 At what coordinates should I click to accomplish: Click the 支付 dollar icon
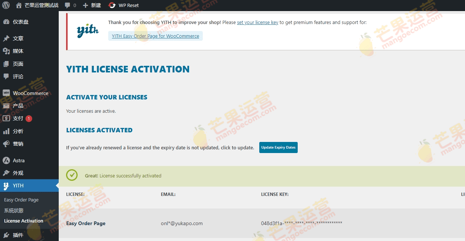coord(6,118)
